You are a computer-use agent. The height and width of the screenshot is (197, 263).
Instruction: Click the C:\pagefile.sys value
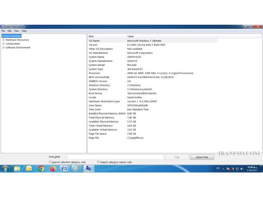click(x=135, y=138)
